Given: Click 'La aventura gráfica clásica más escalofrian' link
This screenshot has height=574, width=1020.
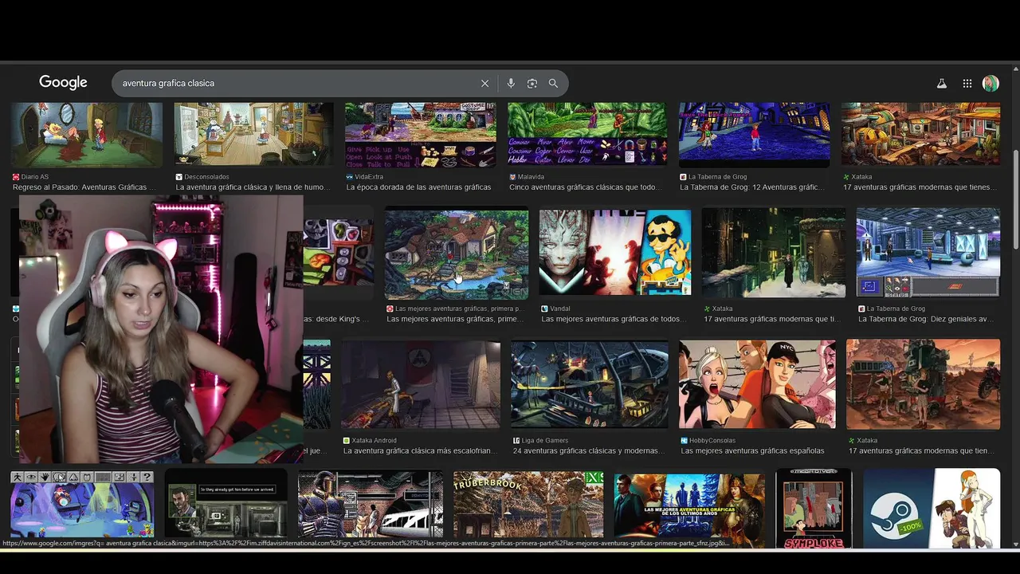Looking at the screenshot, I should point(419,450).
